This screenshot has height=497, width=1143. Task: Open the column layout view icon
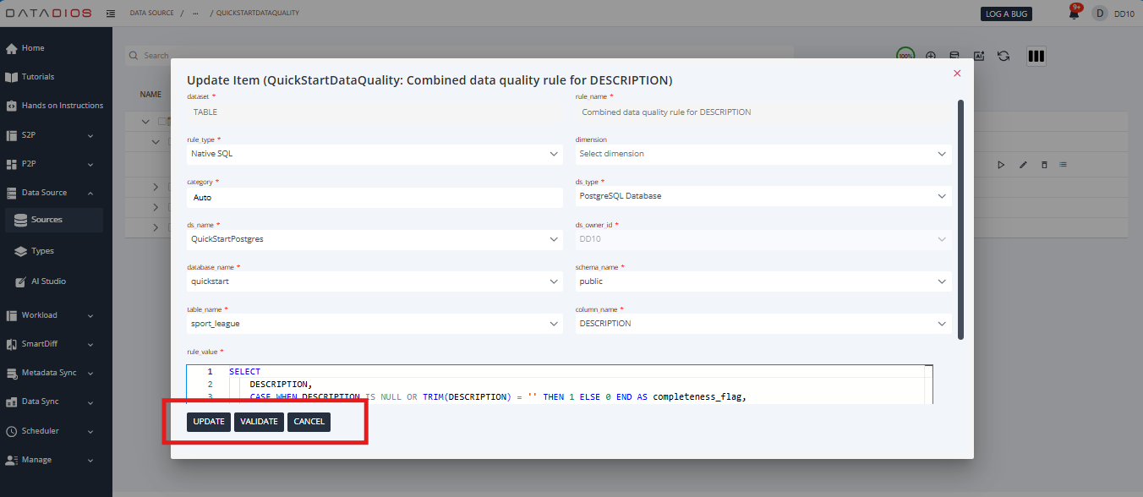pos(1036,57)
